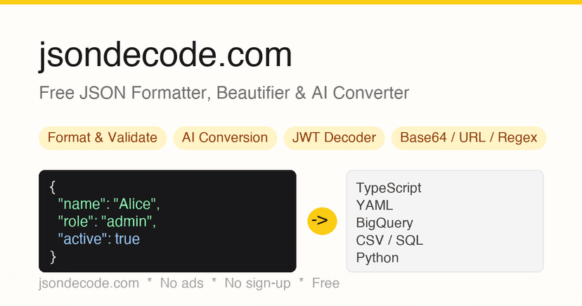This screenshot has width=582, height=306.
Task: Click the "active": true code line
Action: (98, 238)
